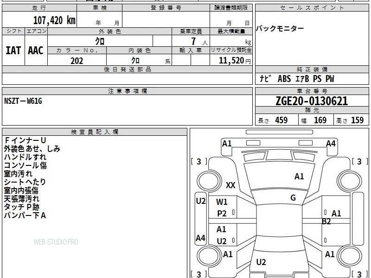Click inspector note 外装色あせ、しみ
The height and width of the screenshot is (278, 371).
(x=32, y=149)
